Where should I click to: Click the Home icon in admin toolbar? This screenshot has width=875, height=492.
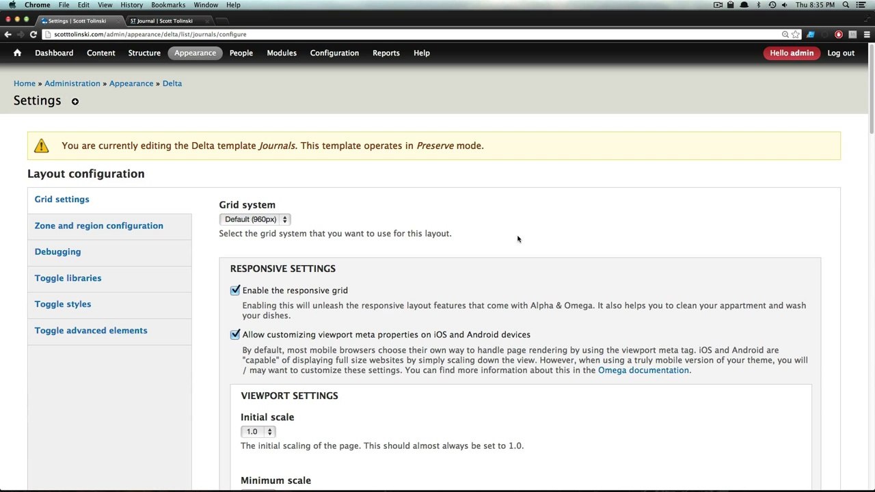17,53
